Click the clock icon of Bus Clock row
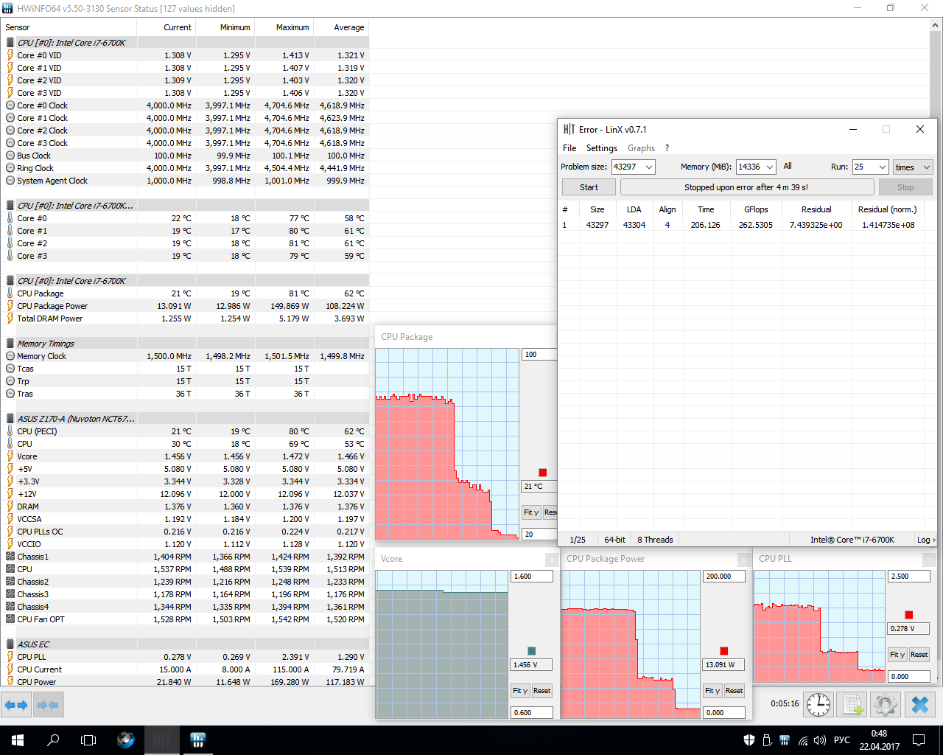943x755 pixels. click(x=10, y=156)
